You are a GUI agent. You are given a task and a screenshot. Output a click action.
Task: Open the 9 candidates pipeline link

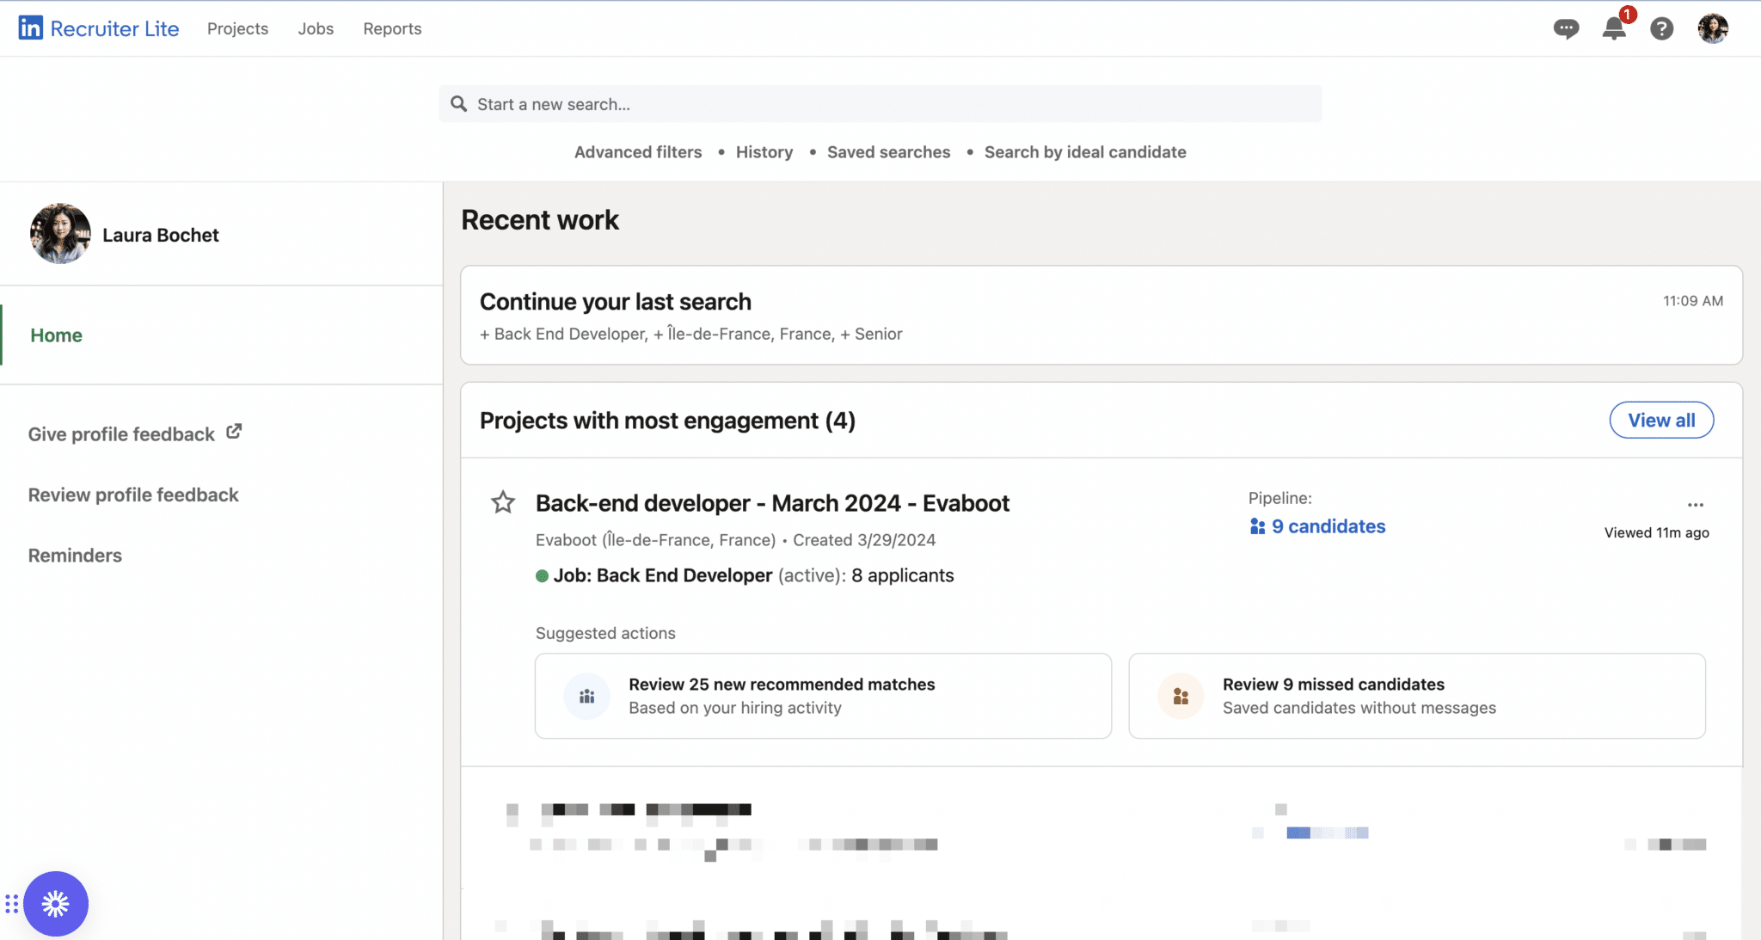pos(1328,526)
